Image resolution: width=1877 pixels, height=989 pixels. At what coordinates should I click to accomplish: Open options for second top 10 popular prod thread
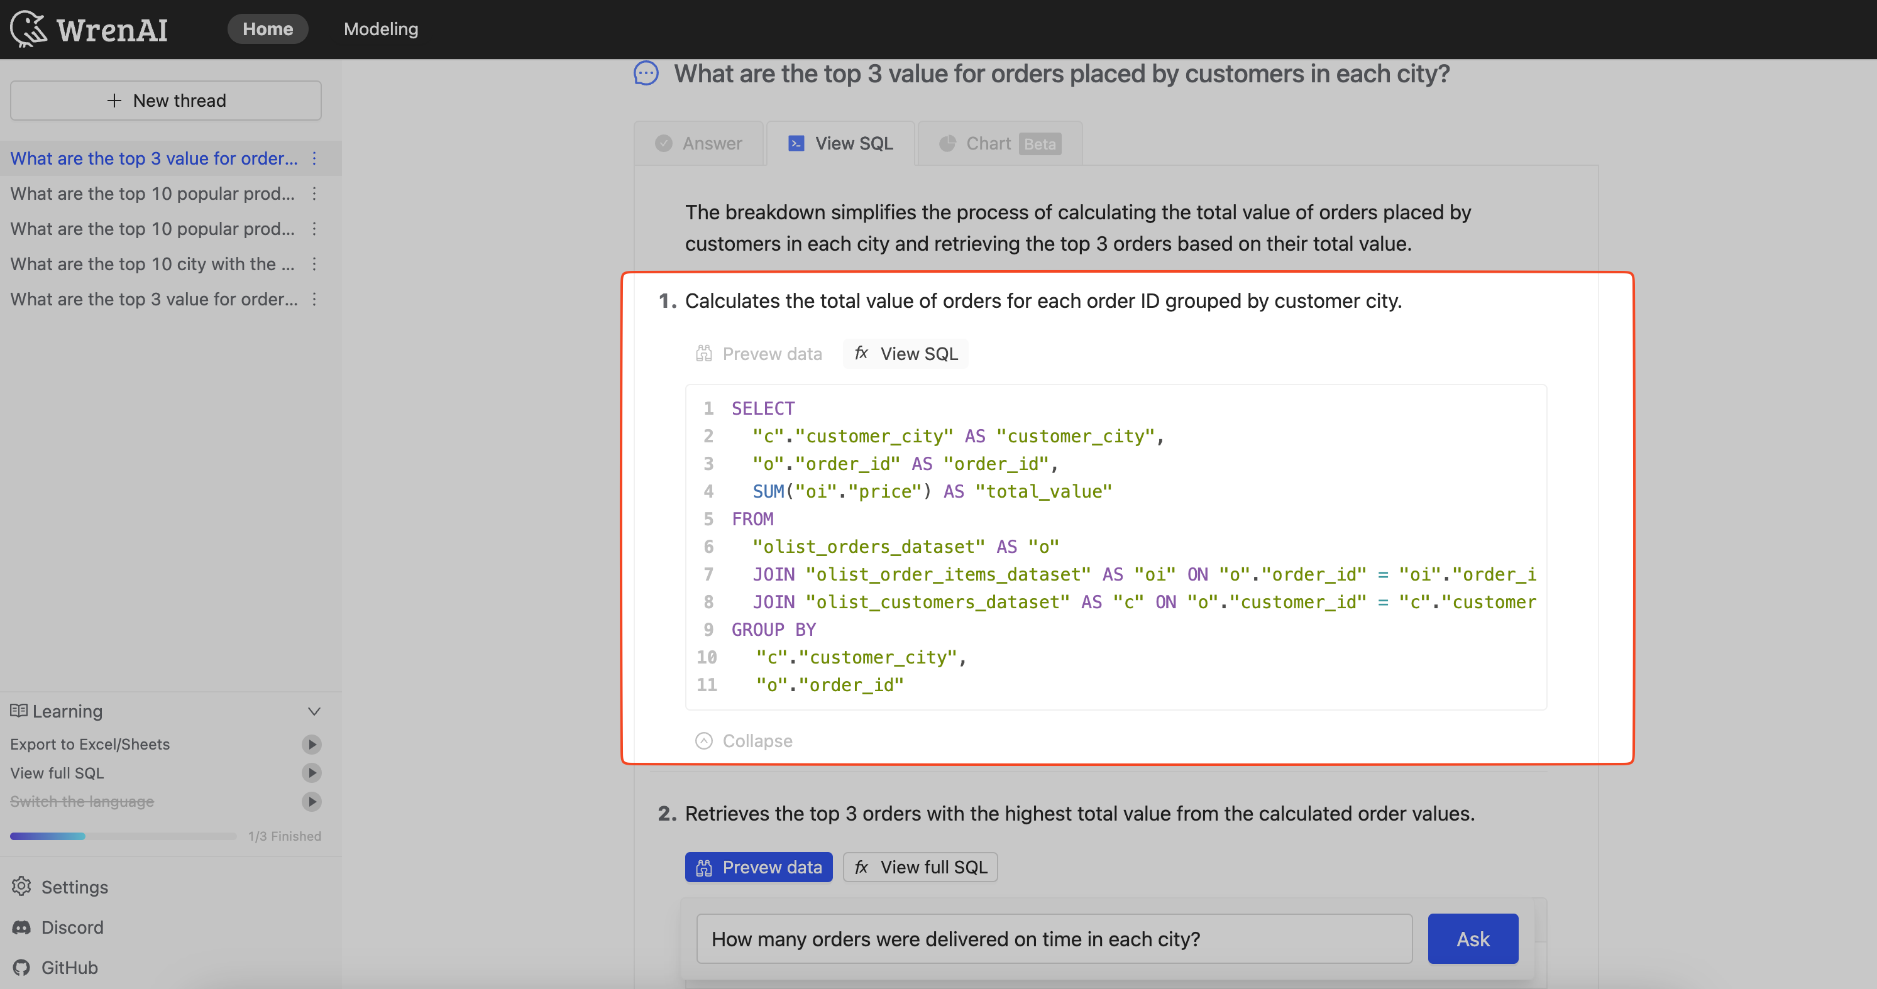[314, 229]
